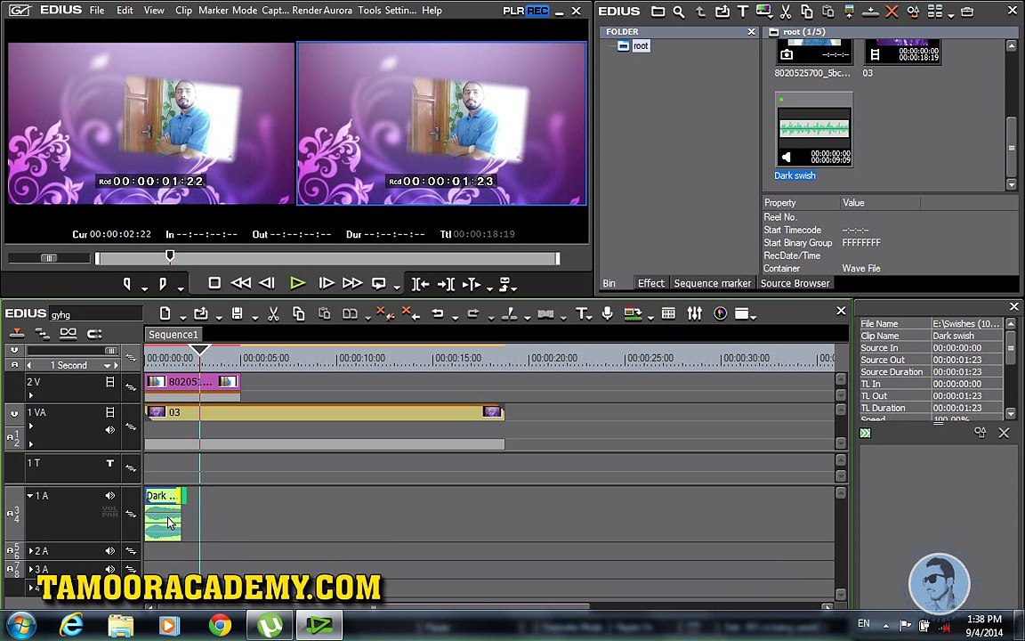Image resolution: width=1025 pixels, height=641 pixels.
Task: Click the Redo arrow icon
Action: pyautogui.click(x=473, y=314)
